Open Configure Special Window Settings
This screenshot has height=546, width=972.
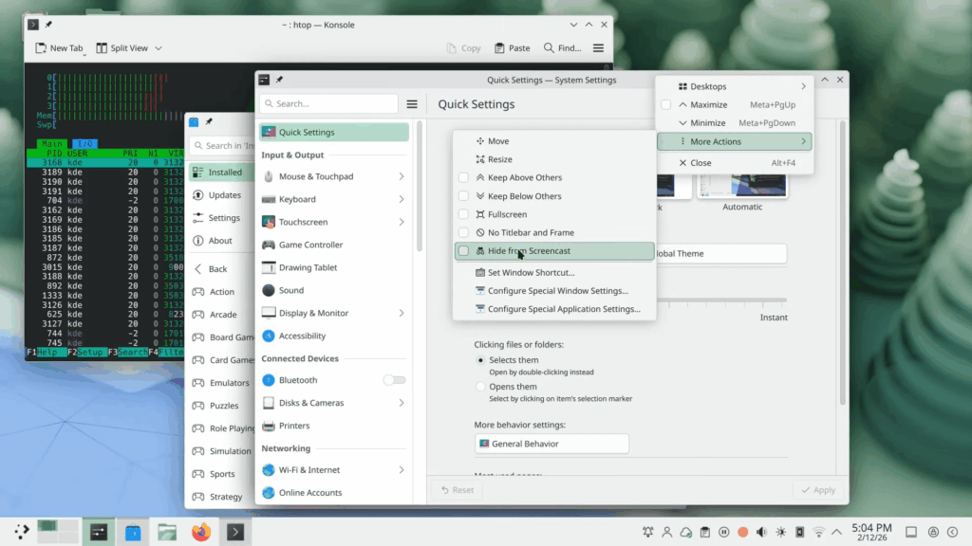point(554,290)
